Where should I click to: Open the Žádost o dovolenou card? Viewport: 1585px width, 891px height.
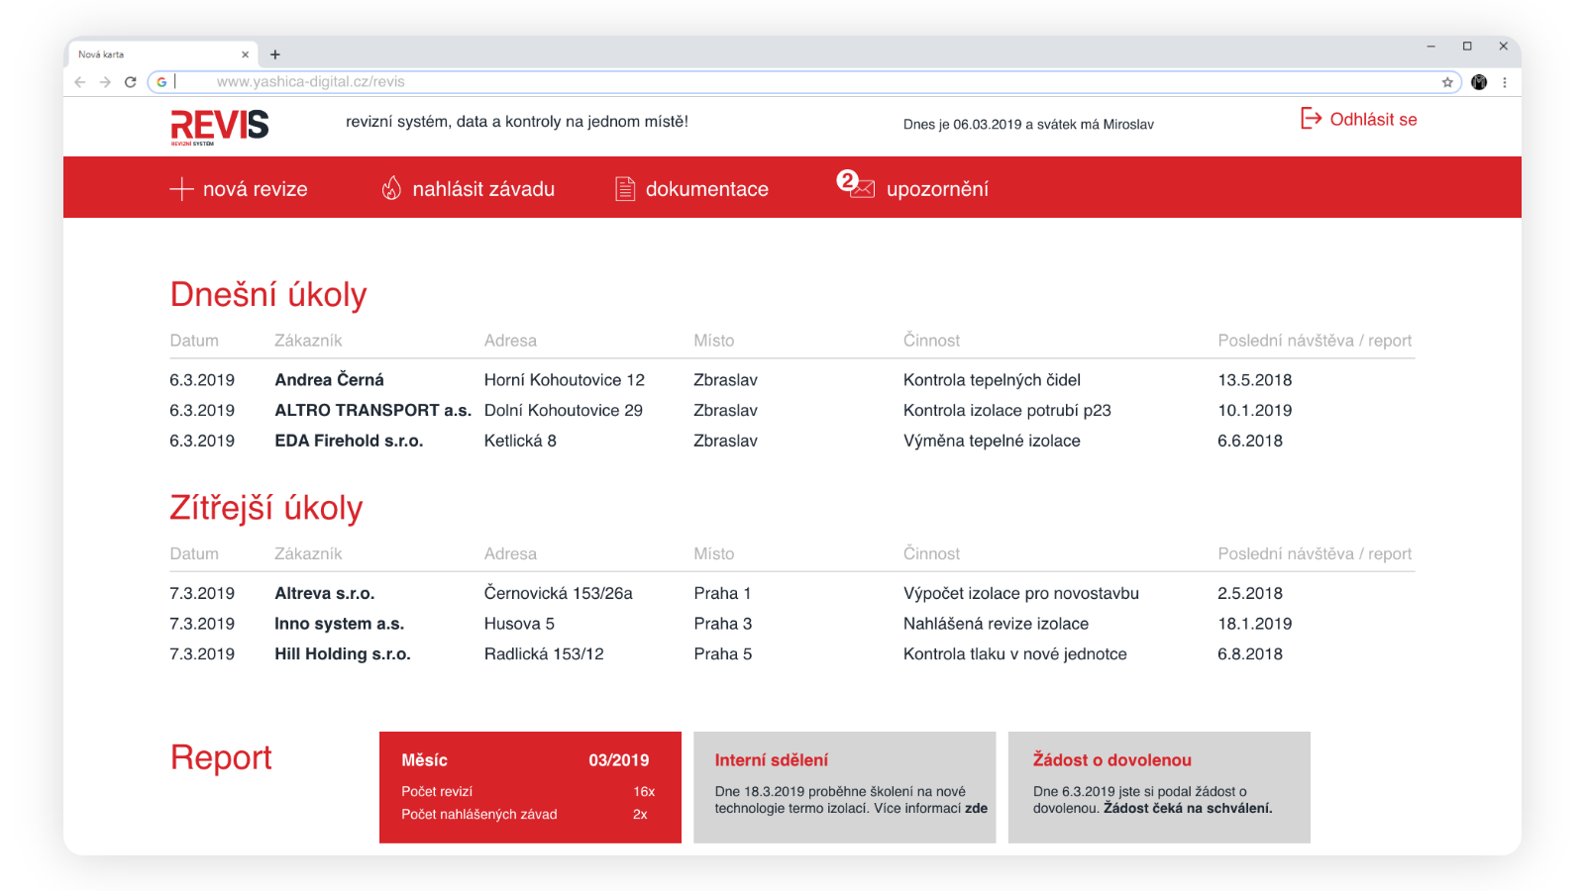click(x=1159, y=787)
